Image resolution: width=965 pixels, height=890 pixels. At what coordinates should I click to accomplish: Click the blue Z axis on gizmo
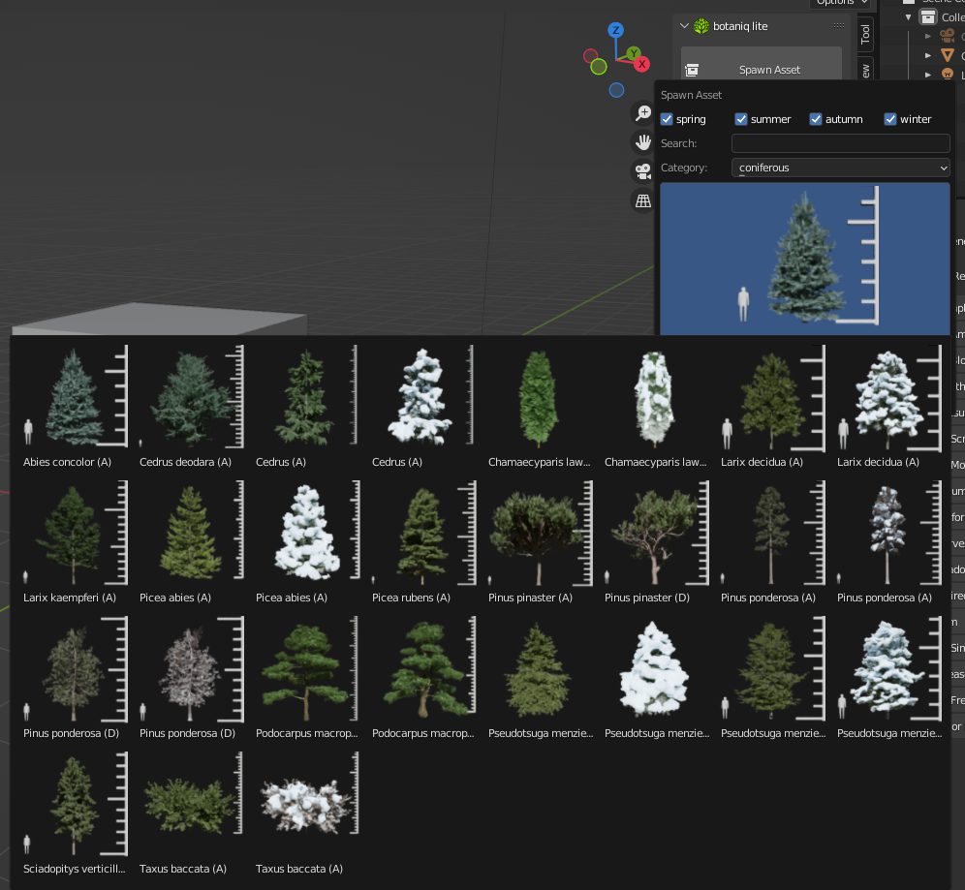[615, 31]
